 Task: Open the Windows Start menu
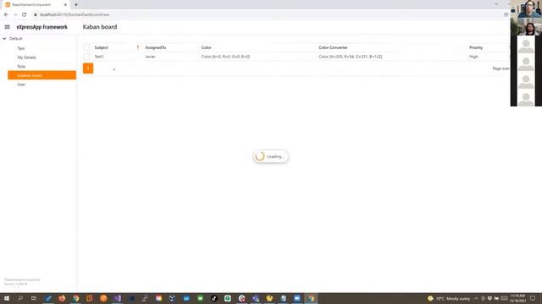7,298
